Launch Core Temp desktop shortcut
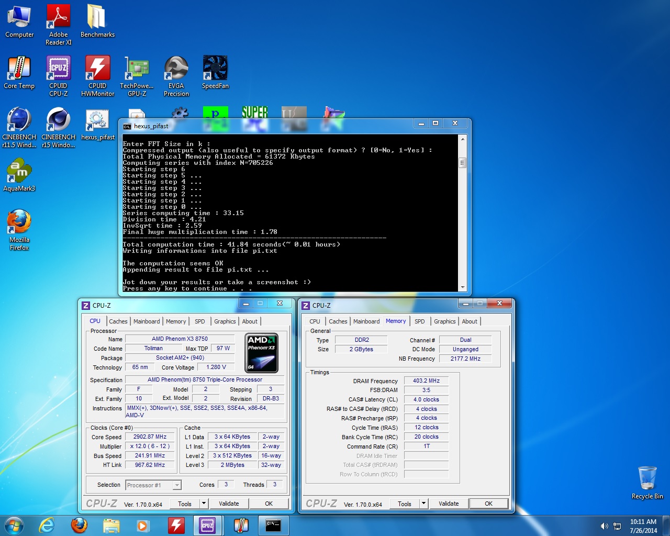 (x=19, y=72)
